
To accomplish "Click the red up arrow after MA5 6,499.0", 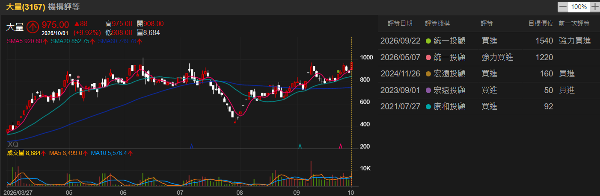I will click(85, 152).
